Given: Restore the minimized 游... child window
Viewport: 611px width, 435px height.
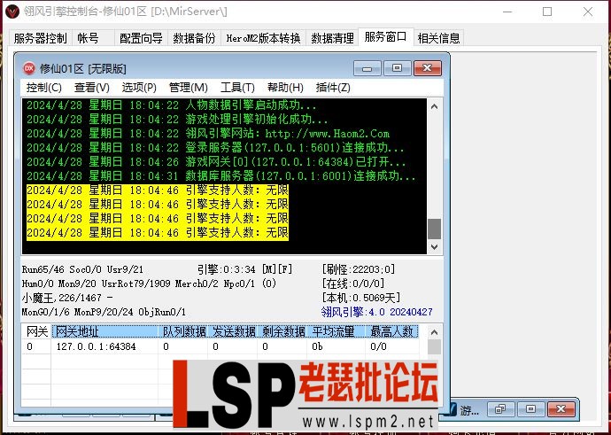Looking at the screenshot, I should coord(501,409).
